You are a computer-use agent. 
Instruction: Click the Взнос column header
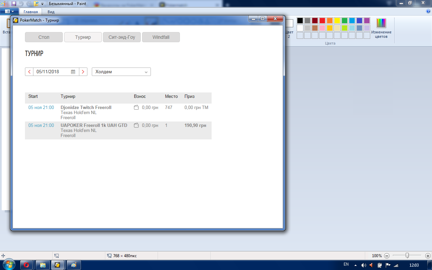click(x=140, y=97)
